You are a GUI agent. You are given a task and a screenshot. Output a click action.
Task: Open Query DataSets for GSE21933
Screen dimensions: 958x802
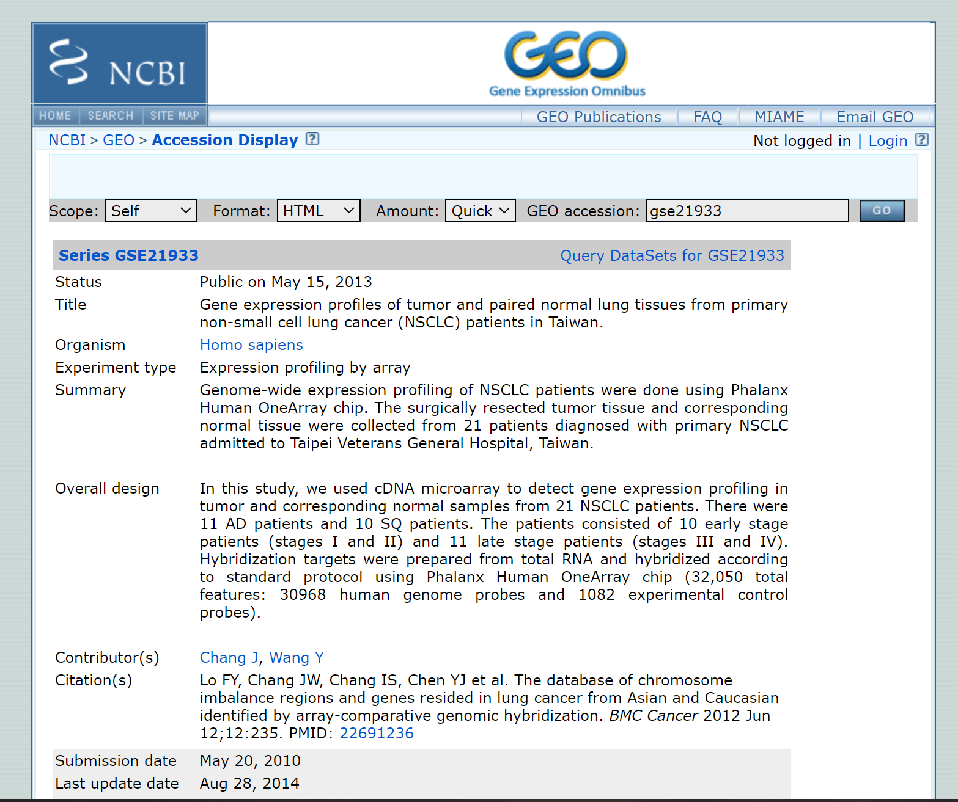(672, 255)
